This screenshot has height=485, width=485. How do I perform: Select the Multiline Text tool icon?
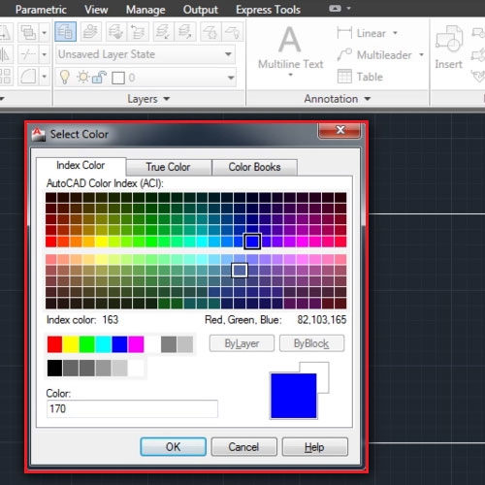point(290,40)
